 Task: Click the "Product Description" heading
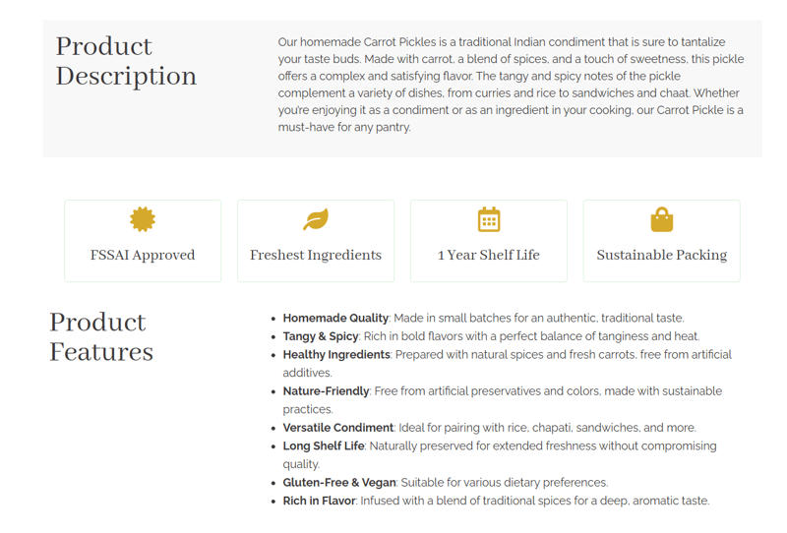point(126,61)
